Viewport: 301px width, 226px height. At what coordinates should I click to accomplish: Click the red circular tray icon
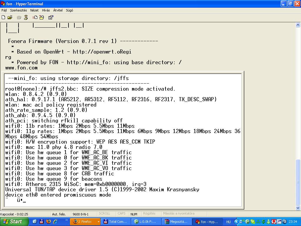coord(274,222)
